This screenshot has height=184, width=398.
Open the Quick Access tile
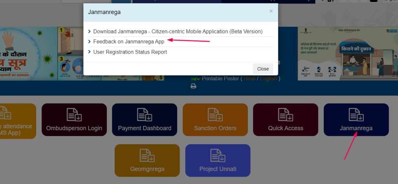[286, 120]
